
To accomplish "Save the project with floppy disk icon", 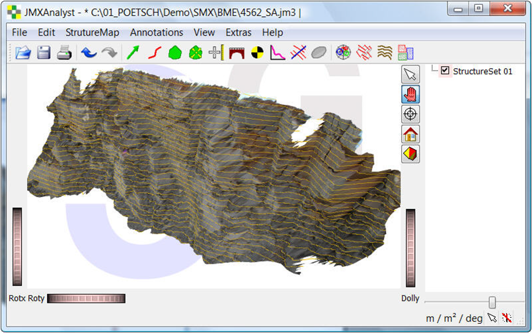I will 44,52.
